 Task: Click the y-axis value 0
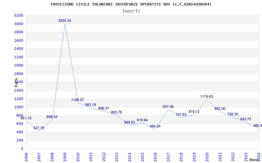(22, 149)
